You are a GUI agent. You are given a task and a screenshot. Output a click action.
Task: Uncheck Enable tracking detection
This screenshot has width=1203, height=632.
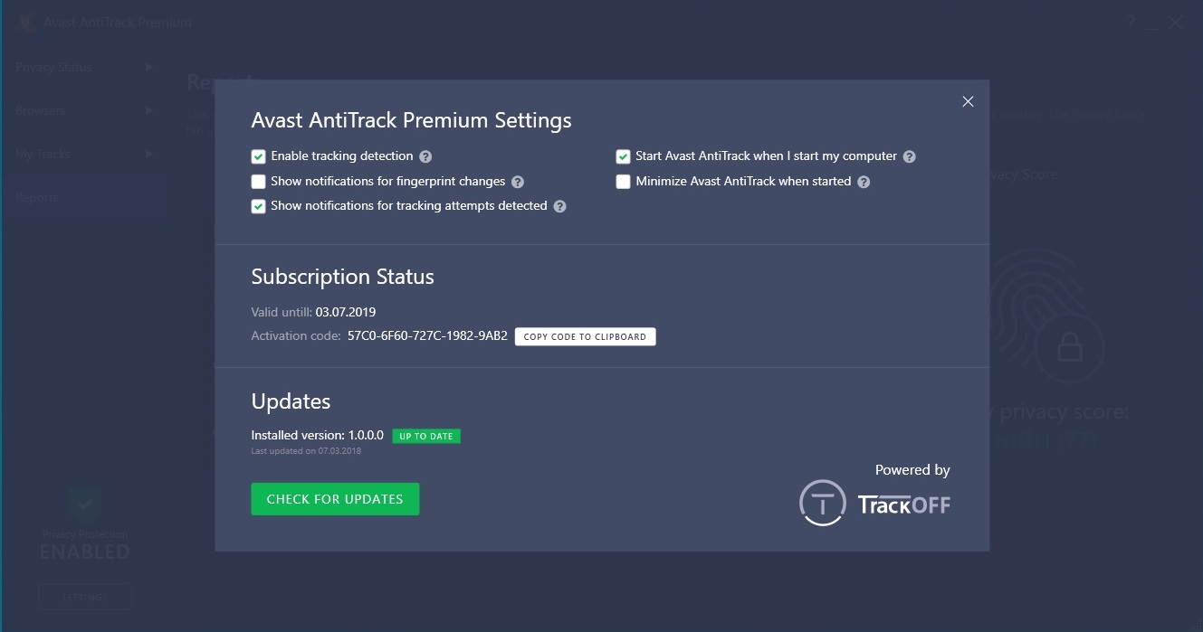[x=259, y=156]
